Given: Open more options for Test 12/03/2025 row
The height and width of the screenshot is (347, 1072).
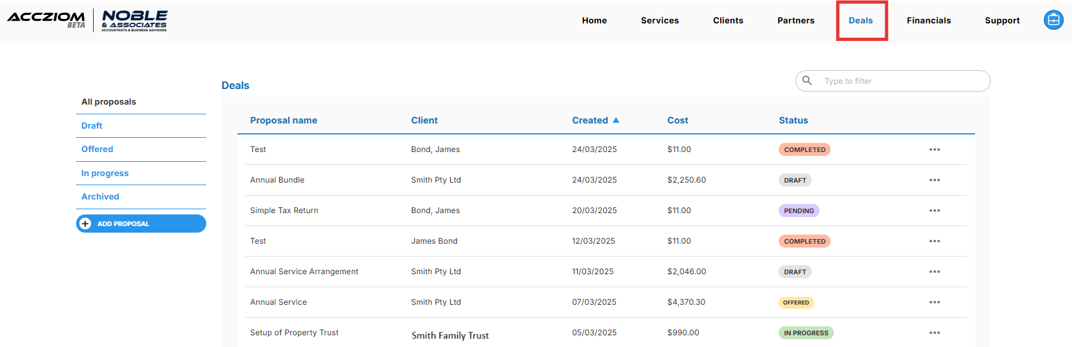Looking at the screenshot, I should tap(935, 241).
